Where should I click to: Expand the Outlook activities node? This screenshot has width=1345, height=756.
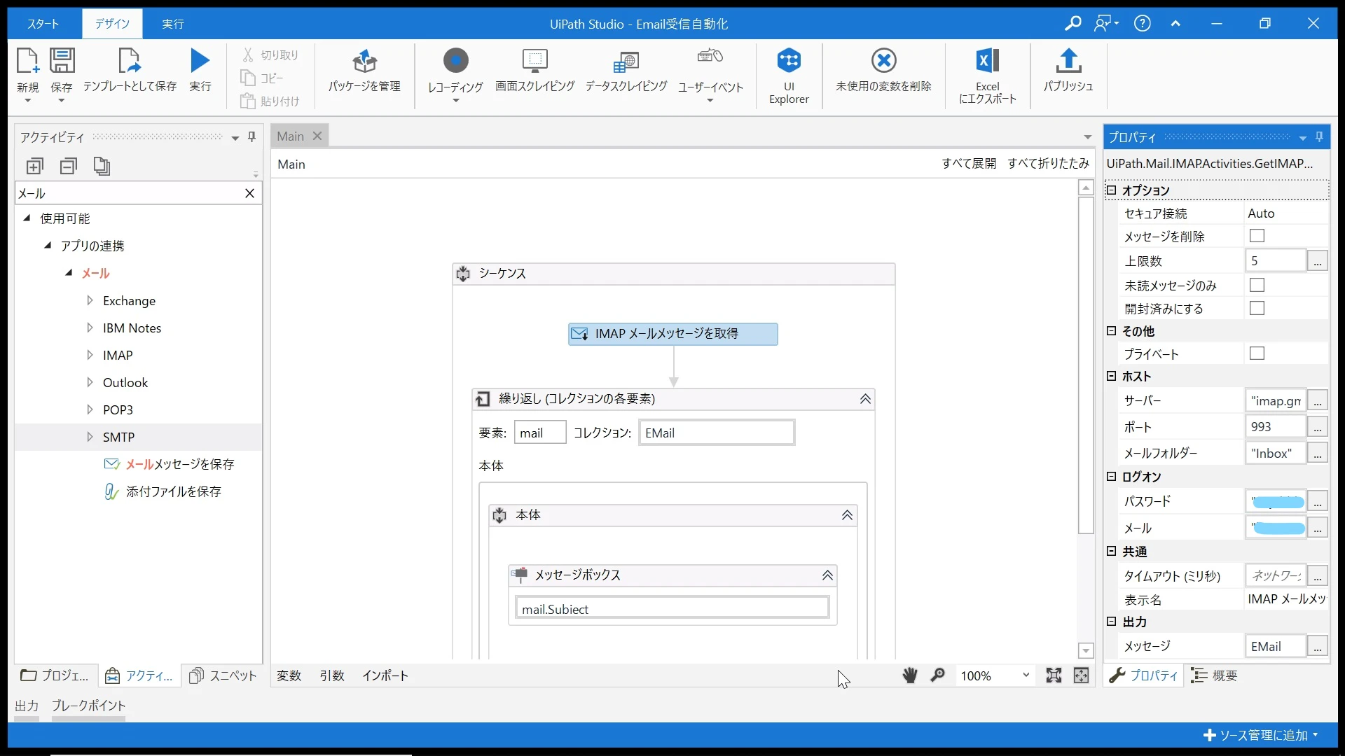[x=90, y=382]
